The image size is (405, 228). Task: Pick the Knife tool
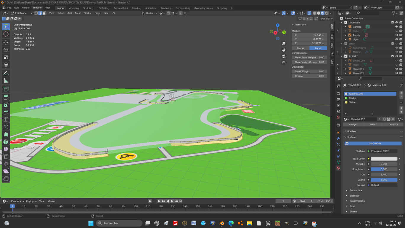(x=6, y=127)
